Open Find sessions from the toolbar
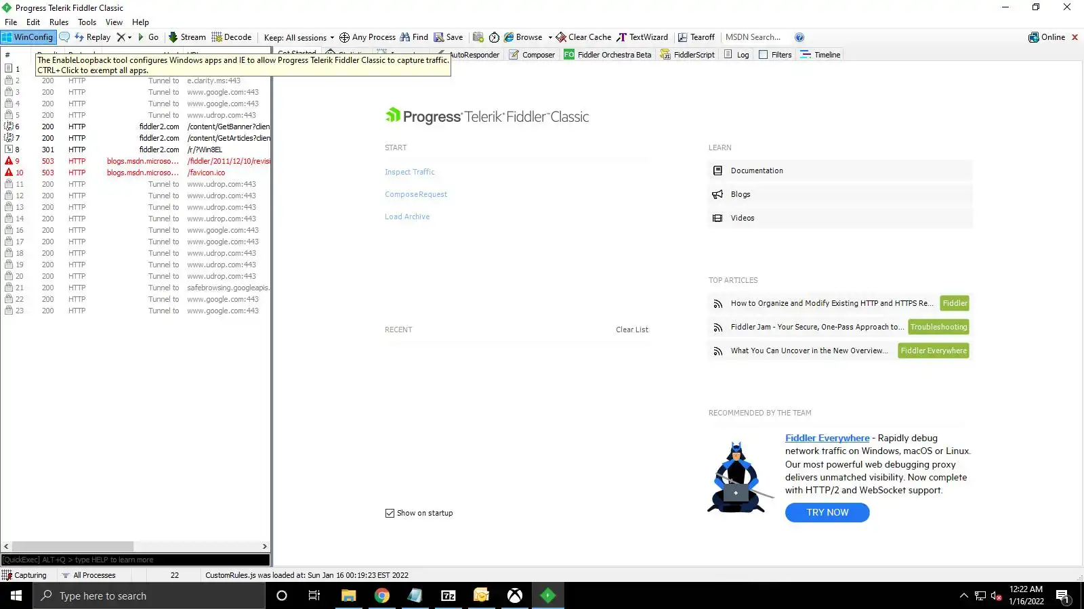The image size is (1084, 609). (414, 37)
